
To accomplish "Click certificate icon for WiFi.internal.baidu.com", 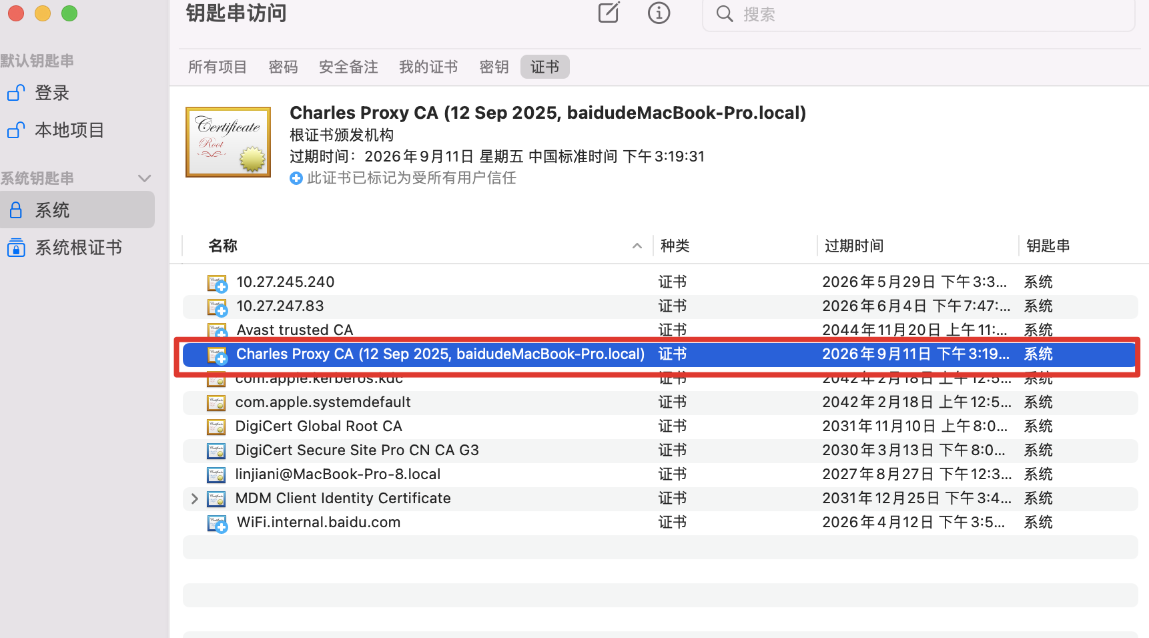I will click(x=217, y=523).
